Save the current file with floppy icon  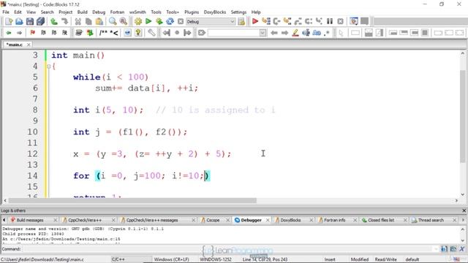30,21
